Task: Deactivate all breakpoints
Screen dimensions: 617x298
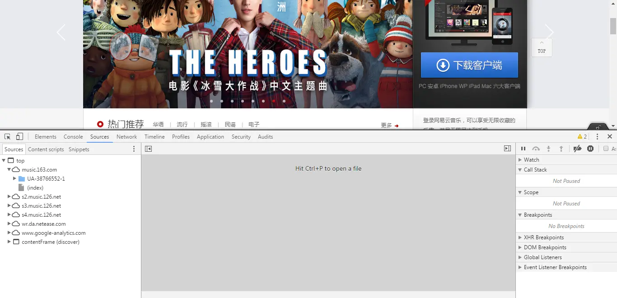Action: pos(577,149)
